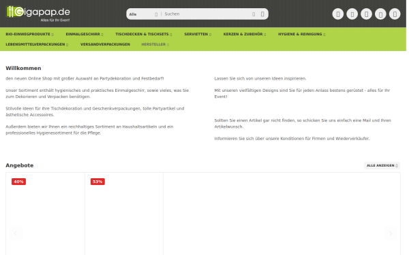Click the 40% discount badge
409x255 pixels.
click(18, 182)
